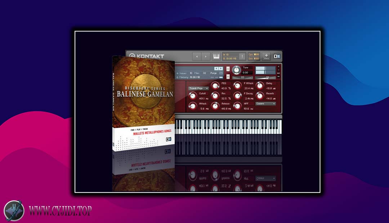Click the www.cyjidi.top website text
This screenshot has width=389, height=223.
pos(60,211)
